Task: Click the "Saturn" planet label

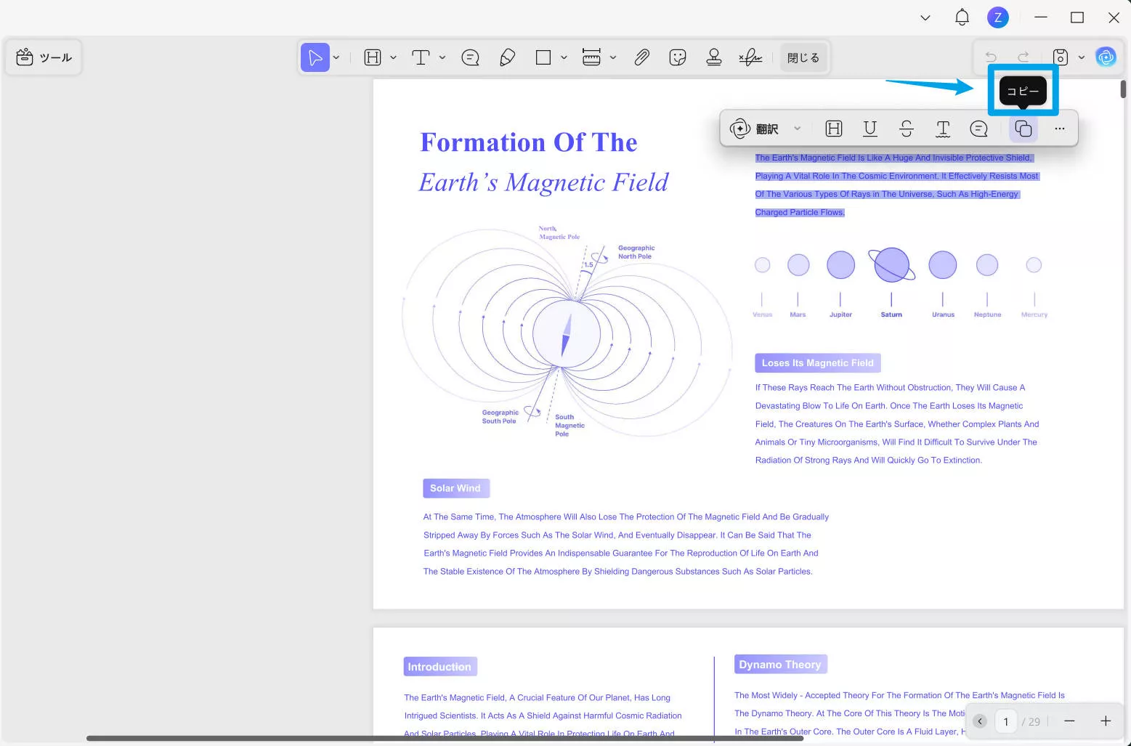Action: [x=891, y=315]
